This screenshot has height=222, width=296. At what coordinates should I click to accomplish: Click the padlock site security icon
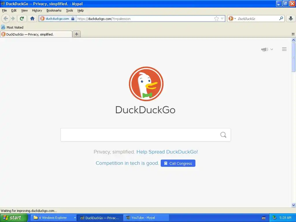pos(73,18)
